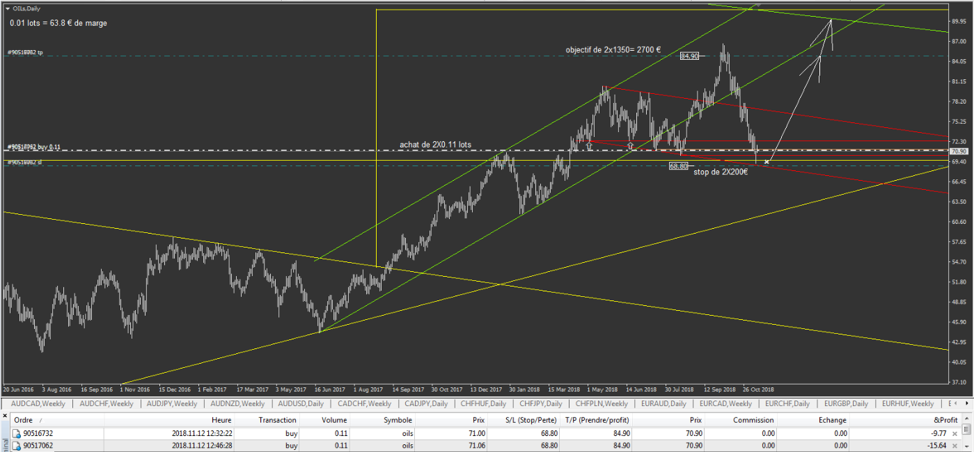Open the CHFHUF,Daily chart tab

484,404
